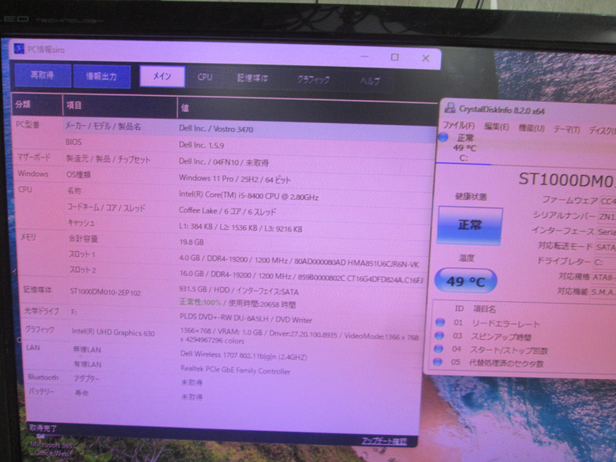Click the 対応規格 value field
This screenshot has width=616, height=462.
point(604,277)
